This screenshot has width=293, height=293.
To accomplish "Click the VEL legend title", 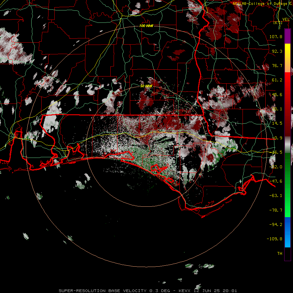I will [286, 19].
